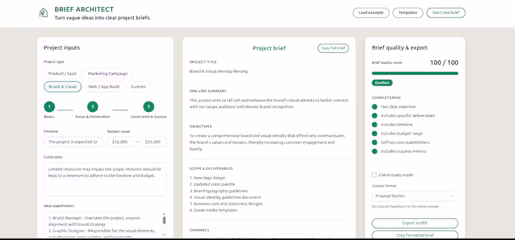Click '6. Social media templates' deliverable
This screenshot has width=515, height=240.
click(213, 210)
